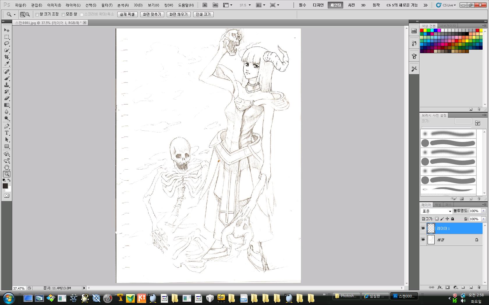
Task: Open the 불투명도 opacity slider arrow
Action: click(x=483, y=211)
